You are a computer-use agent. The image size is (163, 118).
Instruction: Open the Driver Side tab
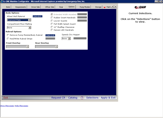tap(34, 7)
